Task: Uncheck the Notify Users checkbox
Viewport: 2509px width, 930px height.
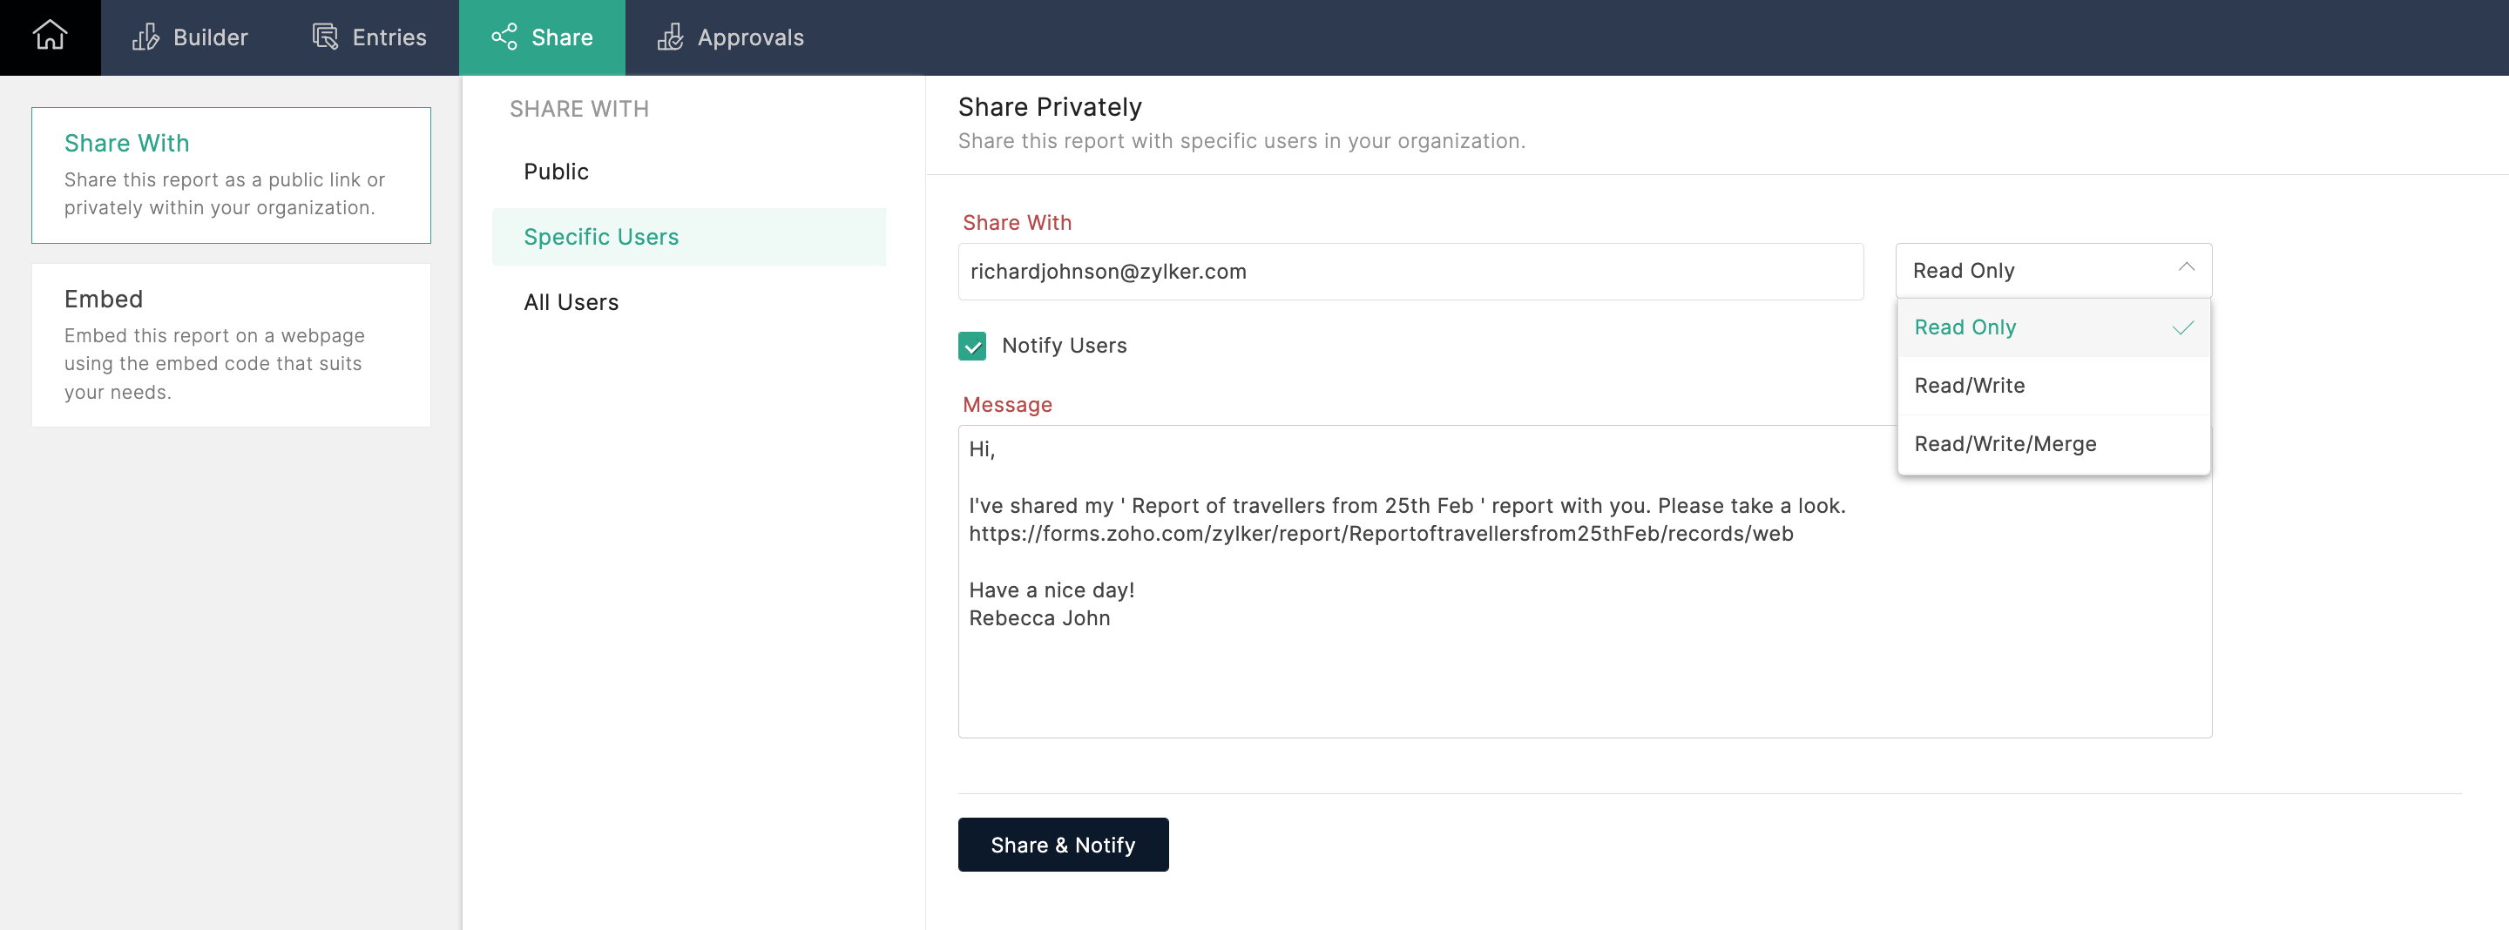Action: click(971, 346)
